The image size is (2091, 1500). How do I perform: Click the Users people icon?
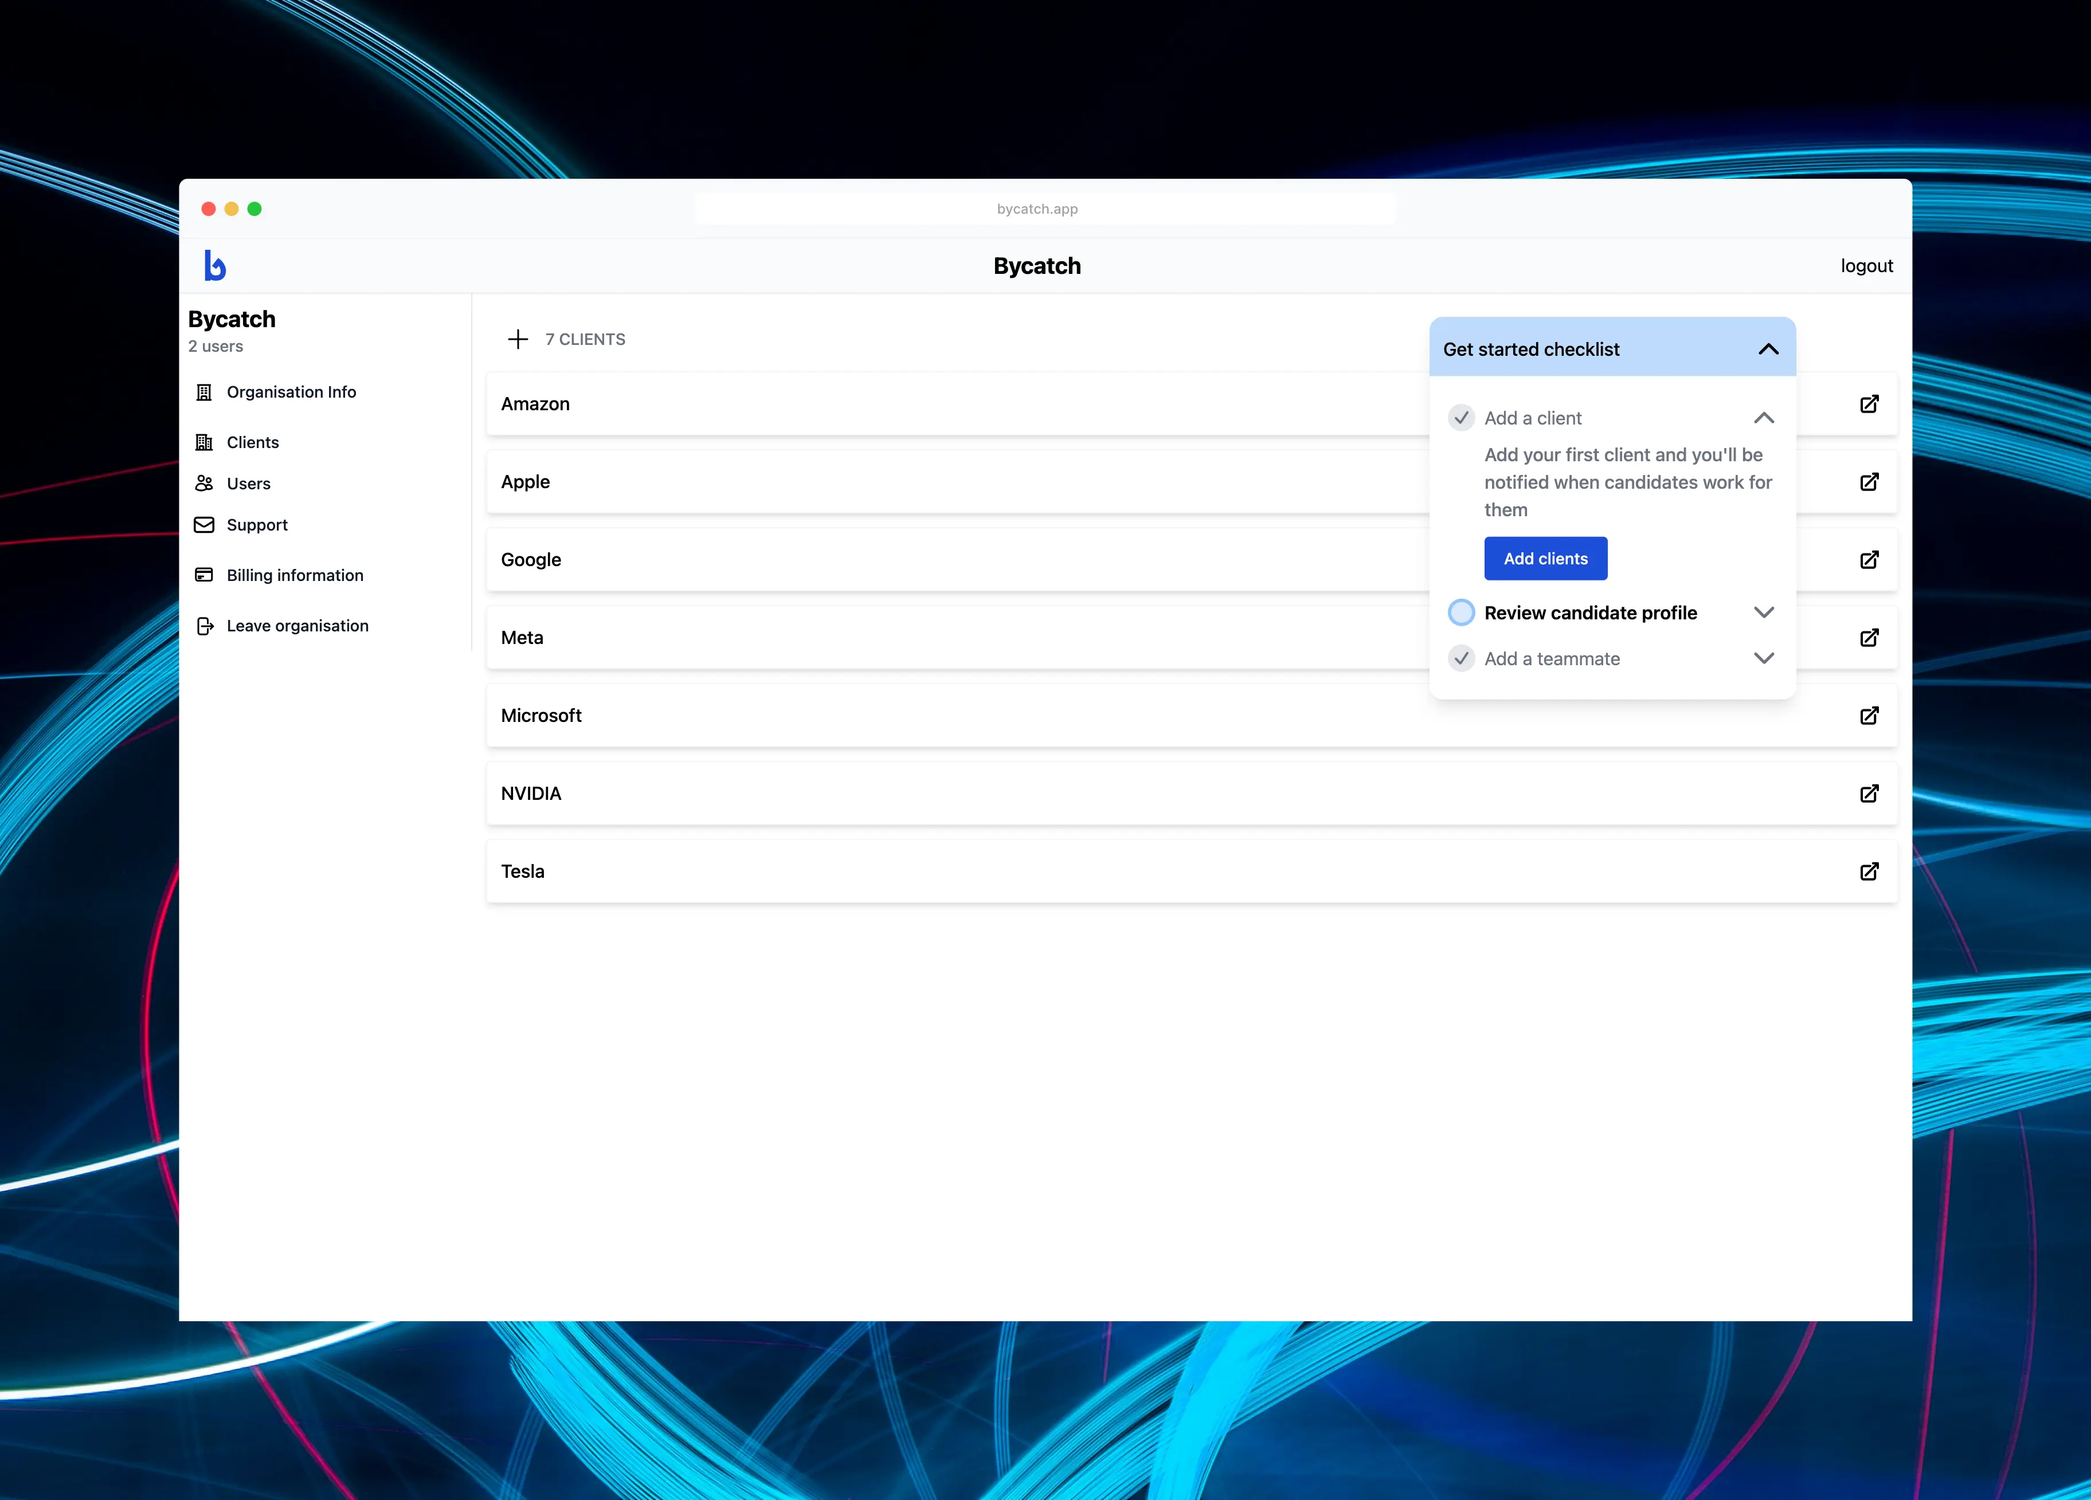(x=205, y=484)
